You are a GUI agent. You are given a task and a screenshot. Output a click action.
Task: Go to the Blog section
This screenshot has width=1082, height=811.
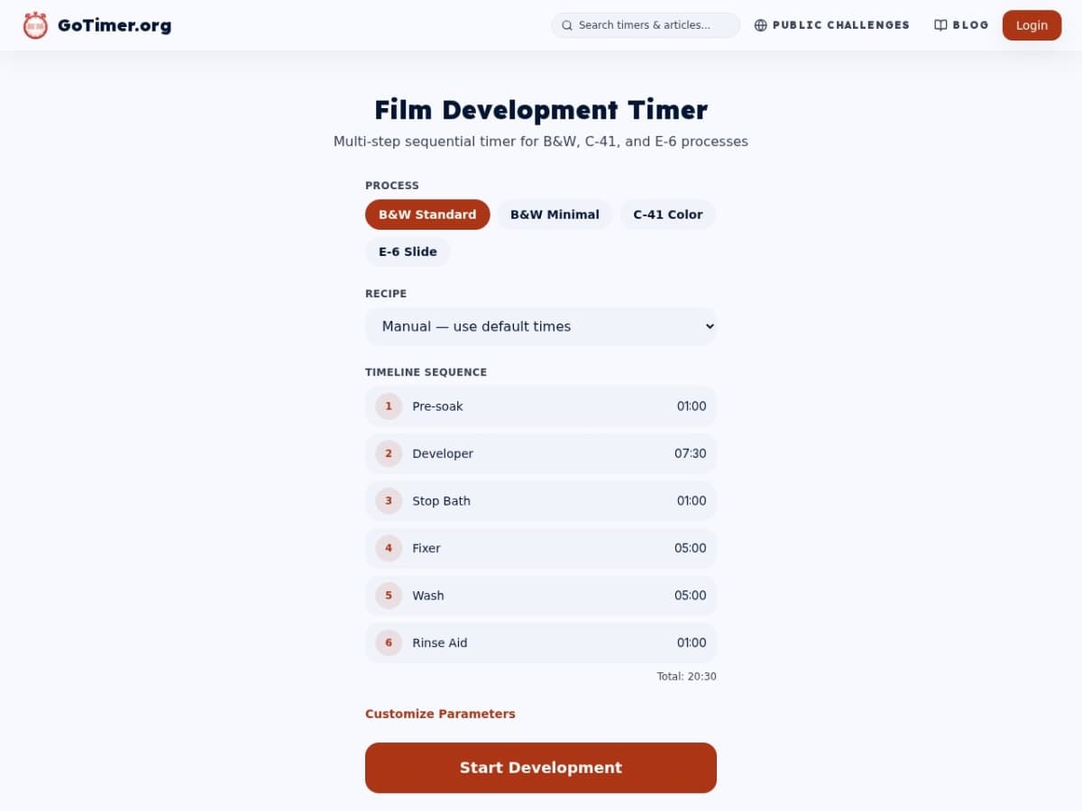point(970,25)
